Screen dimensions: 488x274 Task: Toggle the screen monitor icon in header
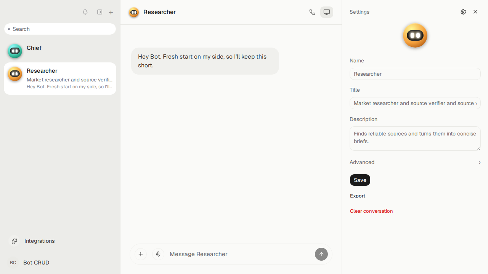[327, 12]
